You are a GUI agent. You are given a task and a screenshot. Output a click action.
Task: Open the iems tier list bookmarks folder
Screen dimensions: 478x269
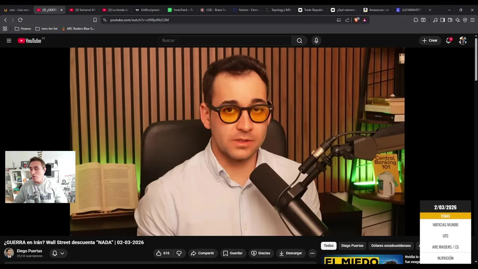[46, 28]
